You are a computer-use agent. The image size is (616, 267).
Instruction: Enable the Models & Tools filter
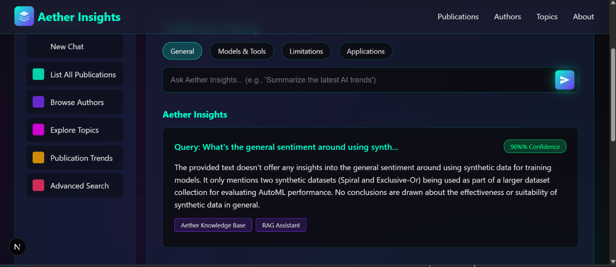tap(242, 51)
